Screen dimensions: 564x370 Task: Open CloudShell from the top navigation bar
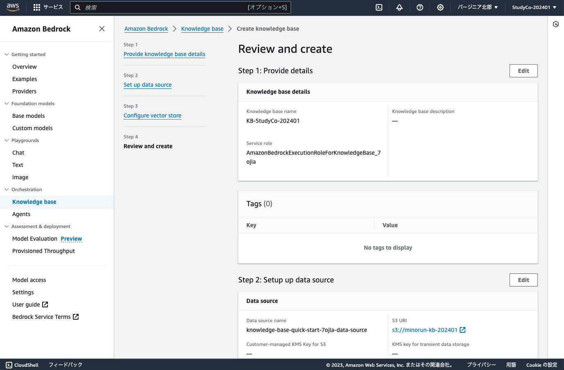pos(379,7)
